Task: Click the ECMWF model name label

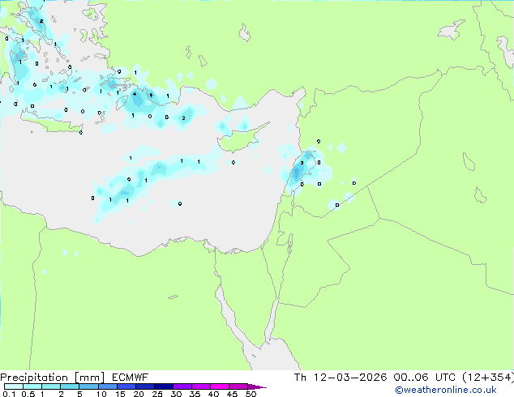Action: tap(131, 378)
